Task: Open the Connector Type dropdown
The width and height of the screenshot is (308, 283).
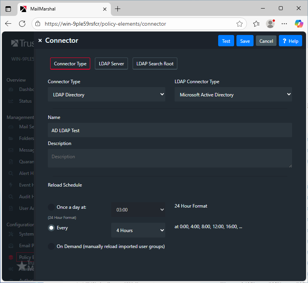Action: (106, 94)
